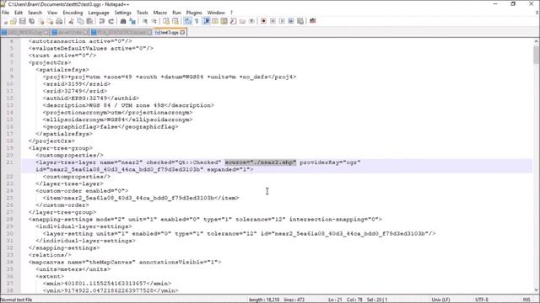The height and width of the screenshot is (303, 540).
Task: Open the Tools menu
Action: [143, 13]
